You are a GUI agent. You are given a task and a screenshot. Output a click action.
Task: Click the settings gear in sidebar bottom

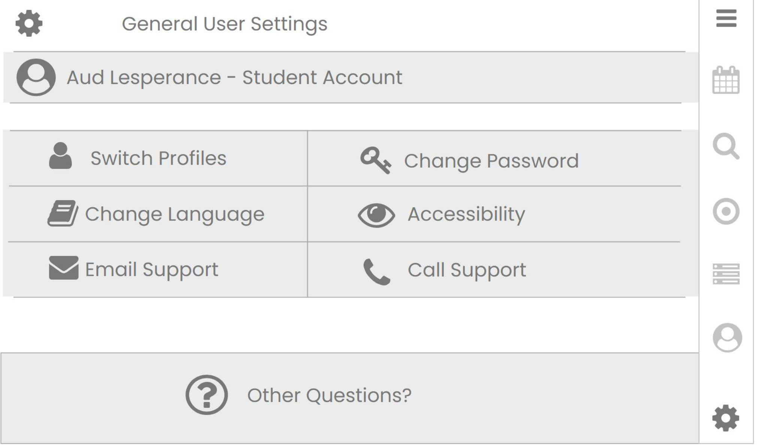726,418
